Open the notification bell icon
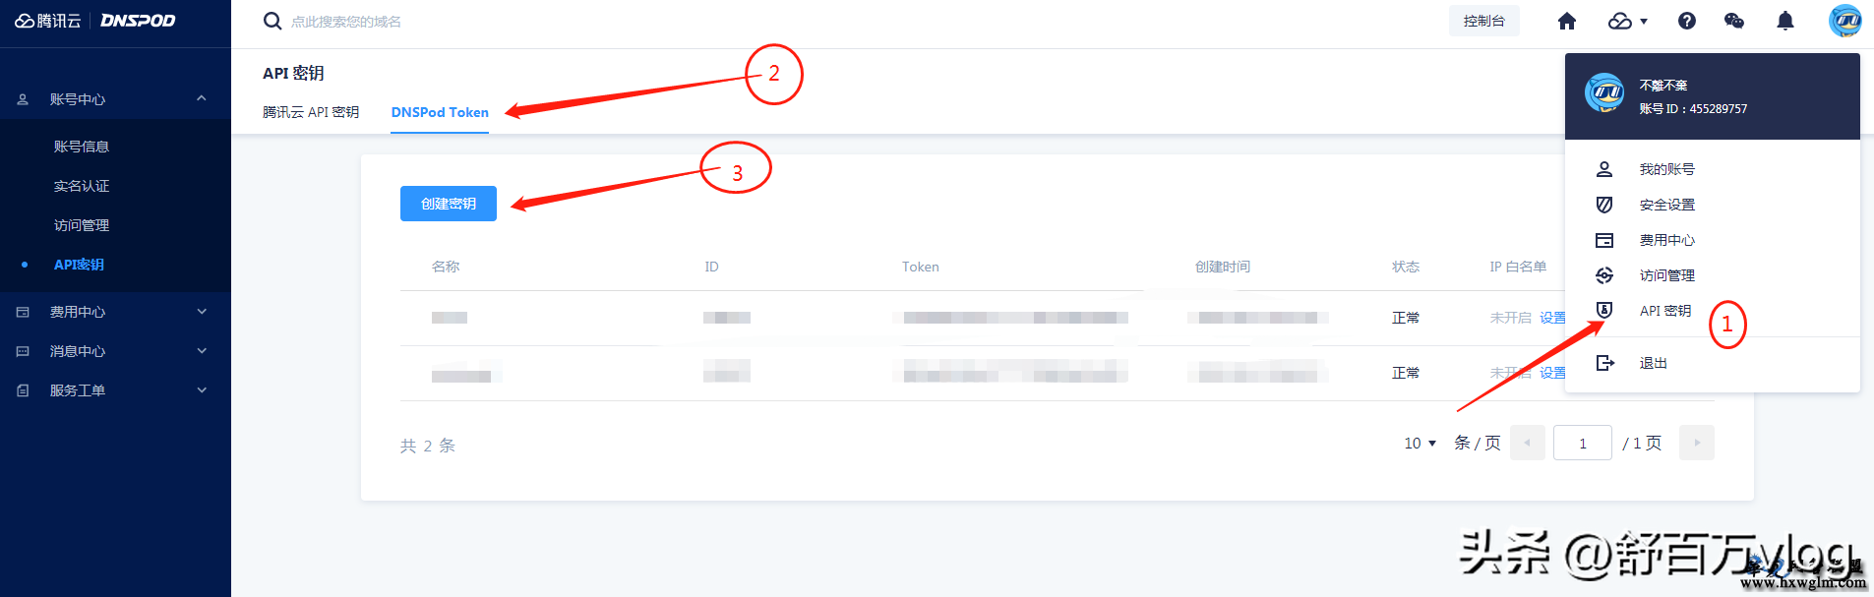 pos(1785,21)
